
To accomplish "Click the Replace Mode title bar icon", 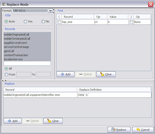I will (x=4, y=4).
